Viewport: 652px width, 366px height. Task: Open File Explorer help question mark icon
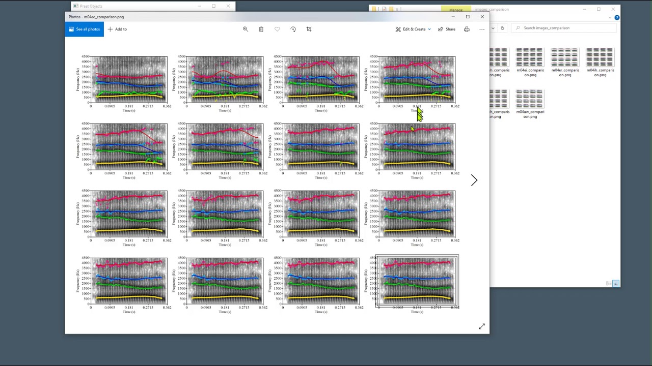click(x=617, y=18)
